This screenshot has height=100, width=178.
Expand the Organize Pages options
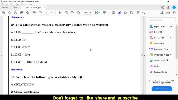click(171, 55)
